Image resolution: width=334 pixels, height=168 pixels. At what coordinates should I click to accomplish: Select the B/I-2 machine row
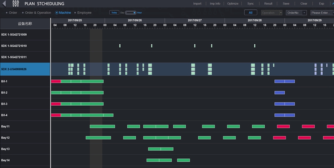coord(25,92)
